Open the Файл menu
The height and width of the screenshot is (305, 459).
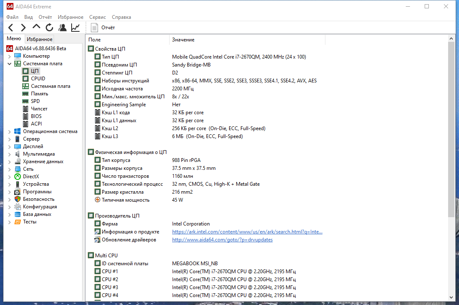pos(12,17)
